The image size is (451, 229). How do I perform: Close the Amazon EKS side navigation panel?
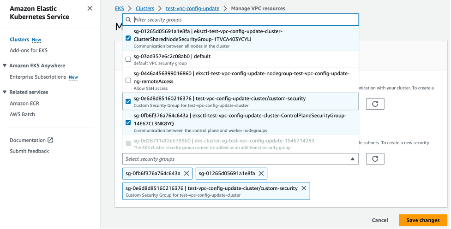(x=90, y=8)
